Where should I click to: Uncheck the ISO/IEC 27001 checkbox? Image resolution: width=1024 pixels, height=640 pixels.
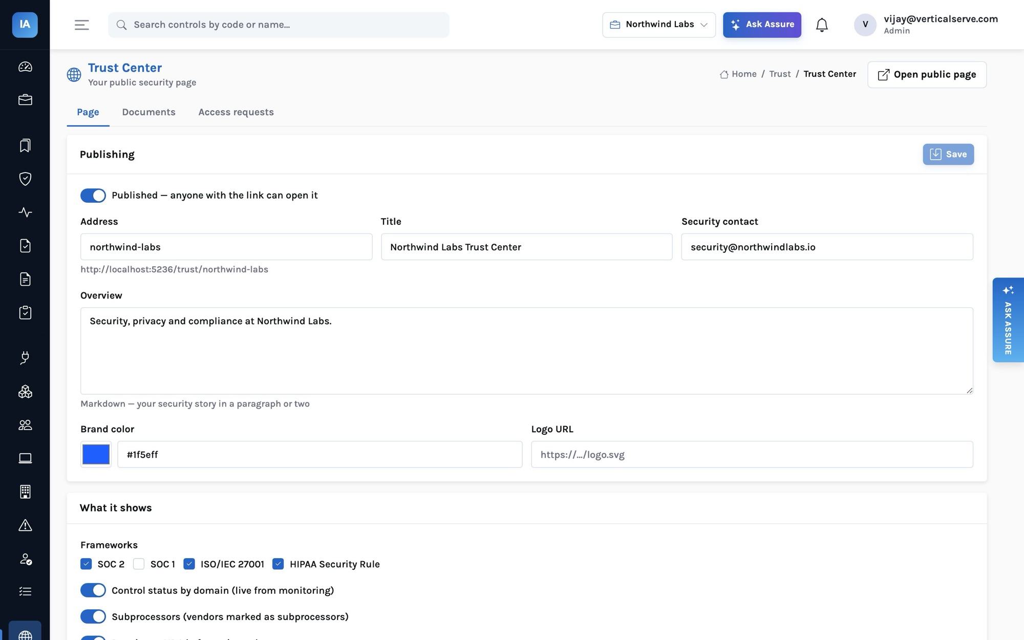tap(189, 564)
